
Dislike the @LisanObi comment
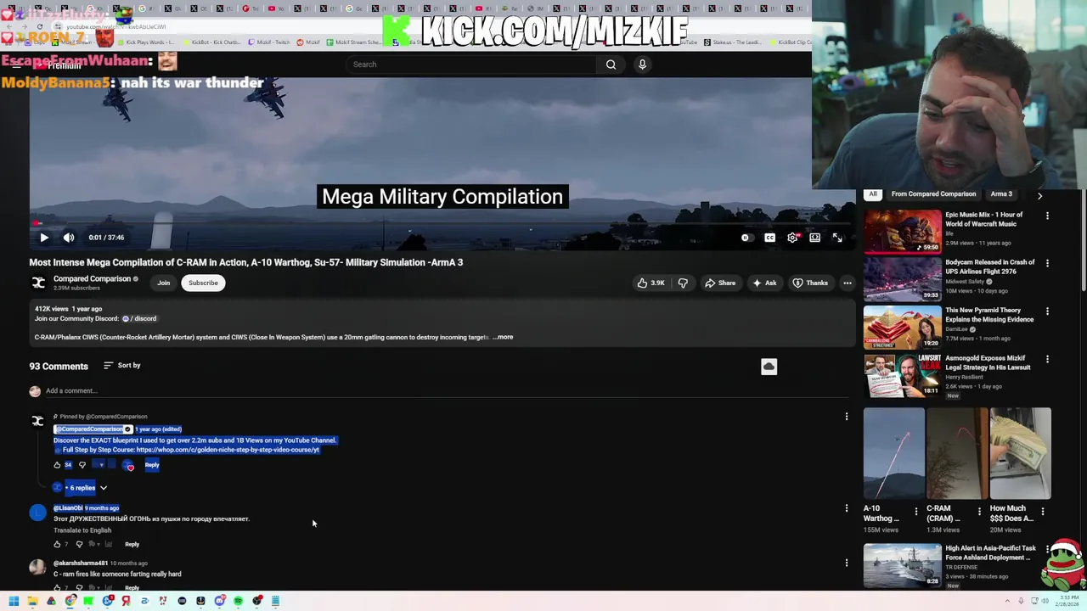click(80, 544)
